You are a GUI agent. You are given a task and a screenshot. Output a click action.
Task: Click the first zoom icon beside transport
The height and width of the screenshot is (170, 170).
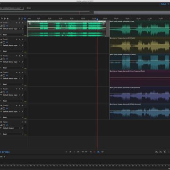(x=156, y=152)
